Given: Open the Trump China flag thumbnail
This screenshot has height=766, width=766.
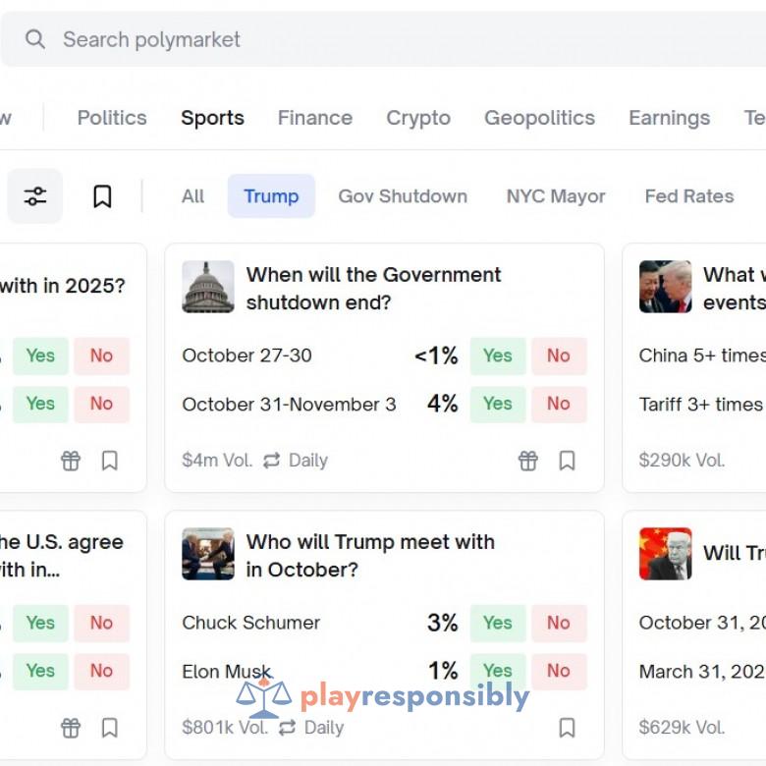Looking at the screenshot, I should [666, 554].
